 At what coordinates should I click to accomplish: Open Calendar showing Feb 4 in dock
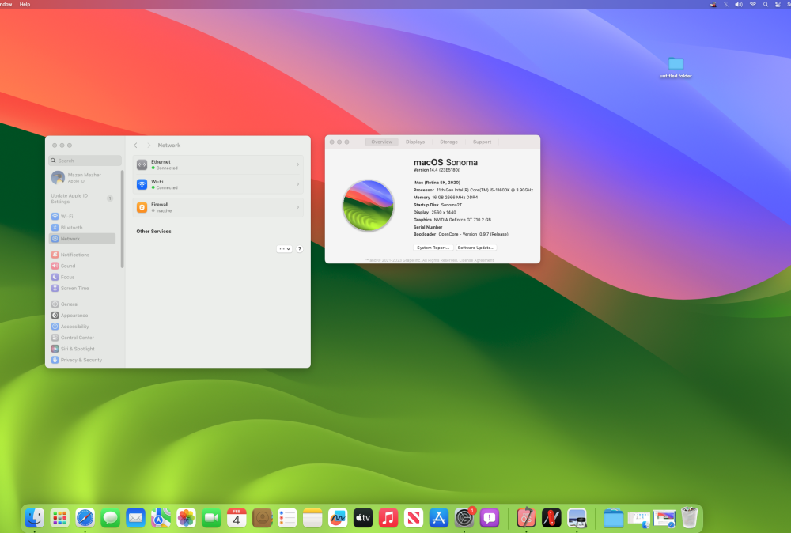237,518
